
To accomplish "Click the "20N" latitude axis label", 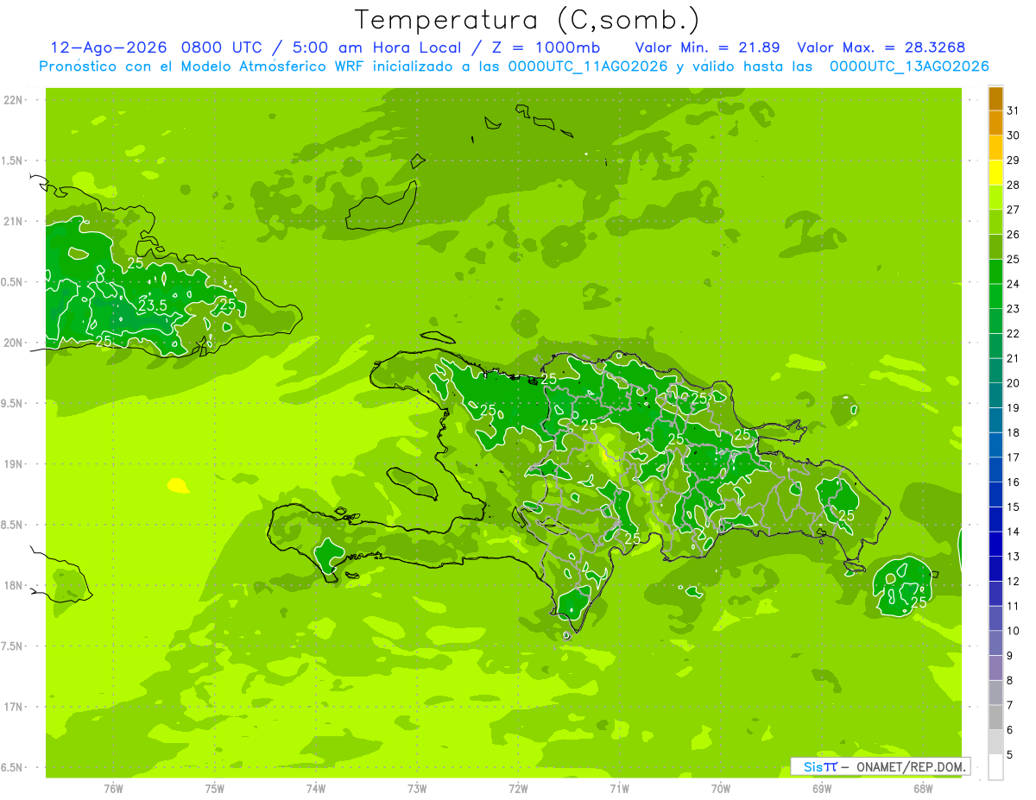I will 14,343.
